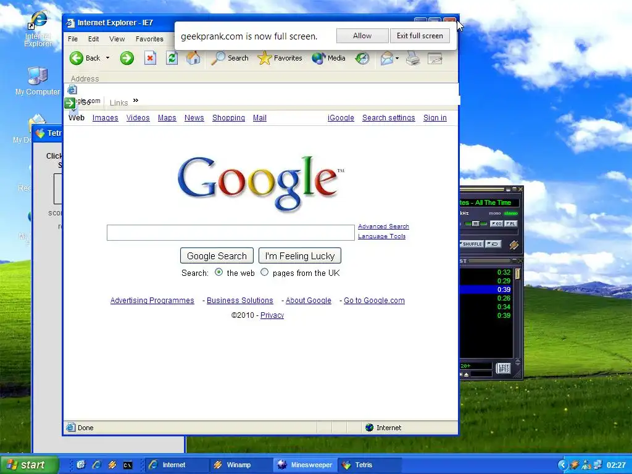
Task: Open Back button history dropdown arrow
Action: (107, 58)
